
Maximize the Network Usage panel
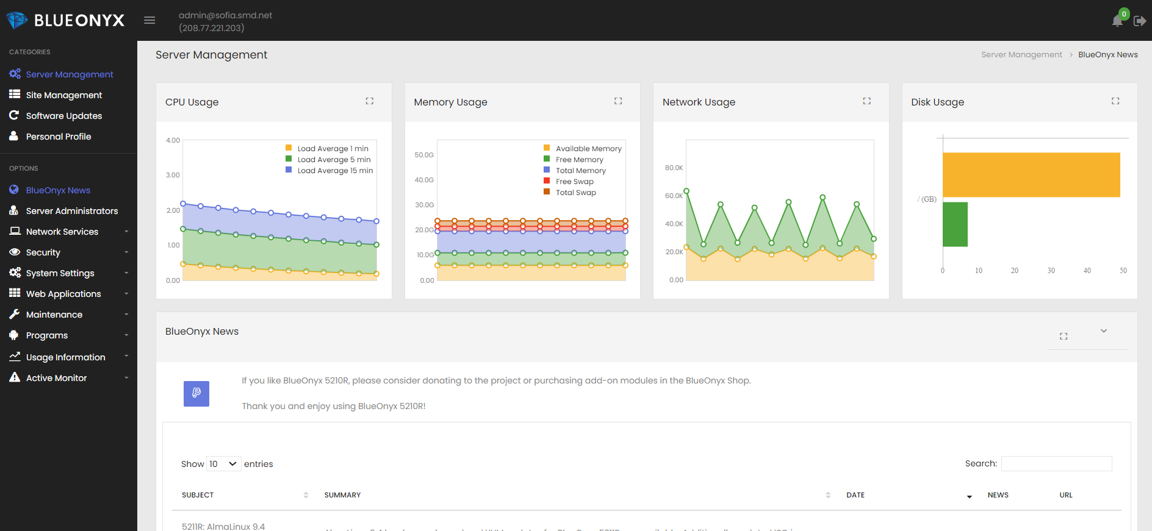coord(867,101)
